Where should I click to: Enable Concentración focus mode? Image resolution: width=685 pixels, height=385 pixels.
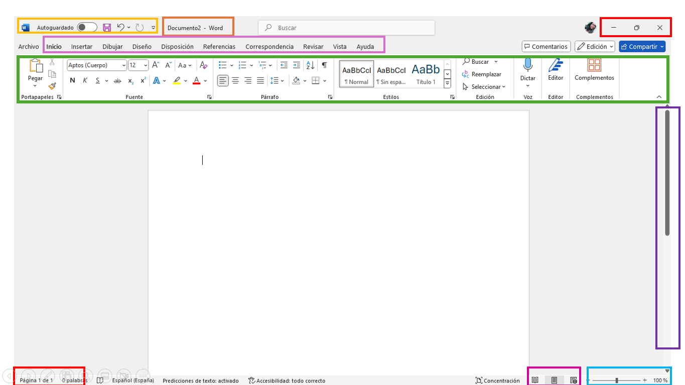pyautogui.click(x=497, y=380)
